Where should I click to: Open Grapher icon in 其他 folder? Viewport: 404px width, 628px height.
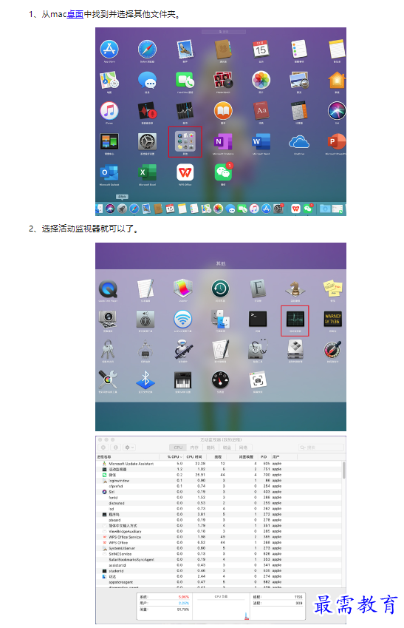point(183,288)
